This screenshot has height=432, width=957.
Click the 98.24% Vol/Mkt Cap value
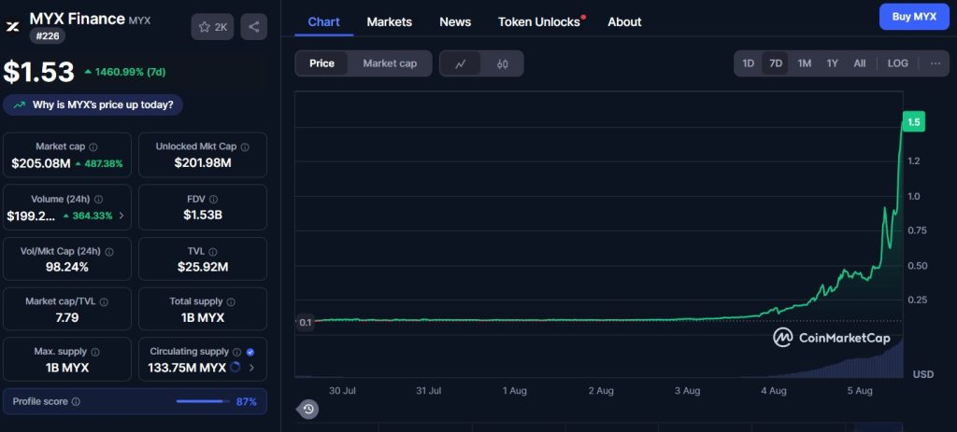[x=67, y=267]
